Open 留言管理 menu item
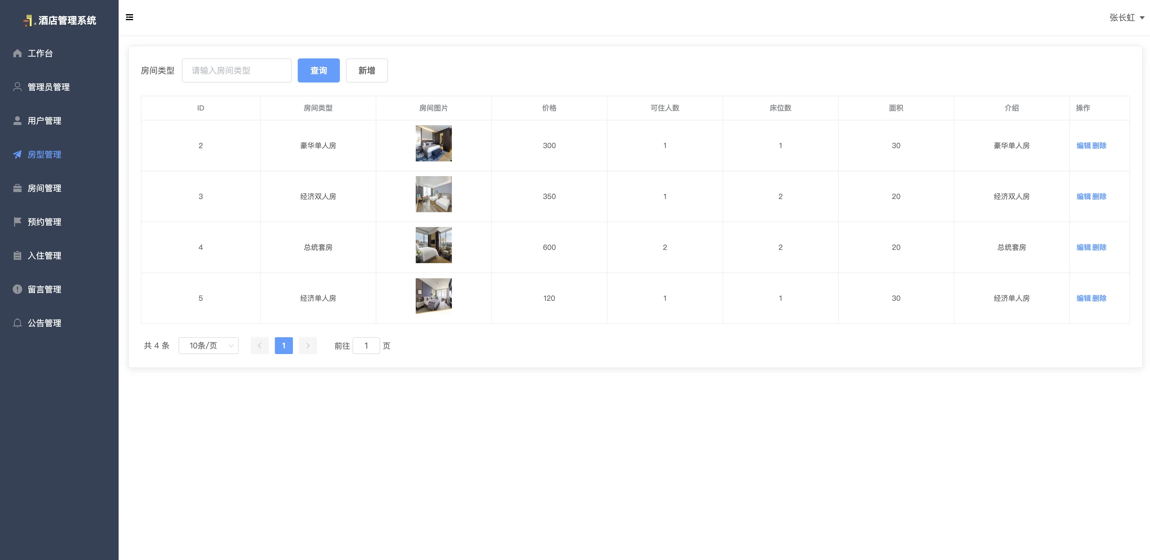1150x560 pixels. [44, 289]
